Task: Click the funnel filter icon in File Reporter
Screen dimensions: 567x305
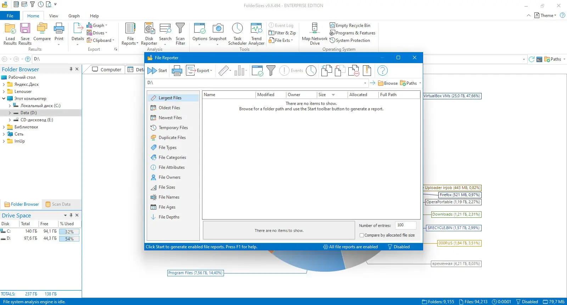Action: (x=271, y=71)
